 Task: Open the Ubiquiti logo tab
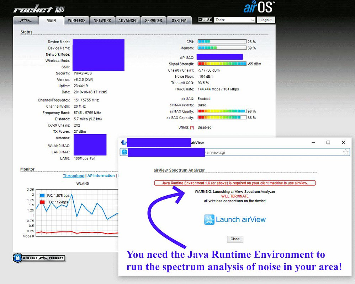click(x=25, y=20)
